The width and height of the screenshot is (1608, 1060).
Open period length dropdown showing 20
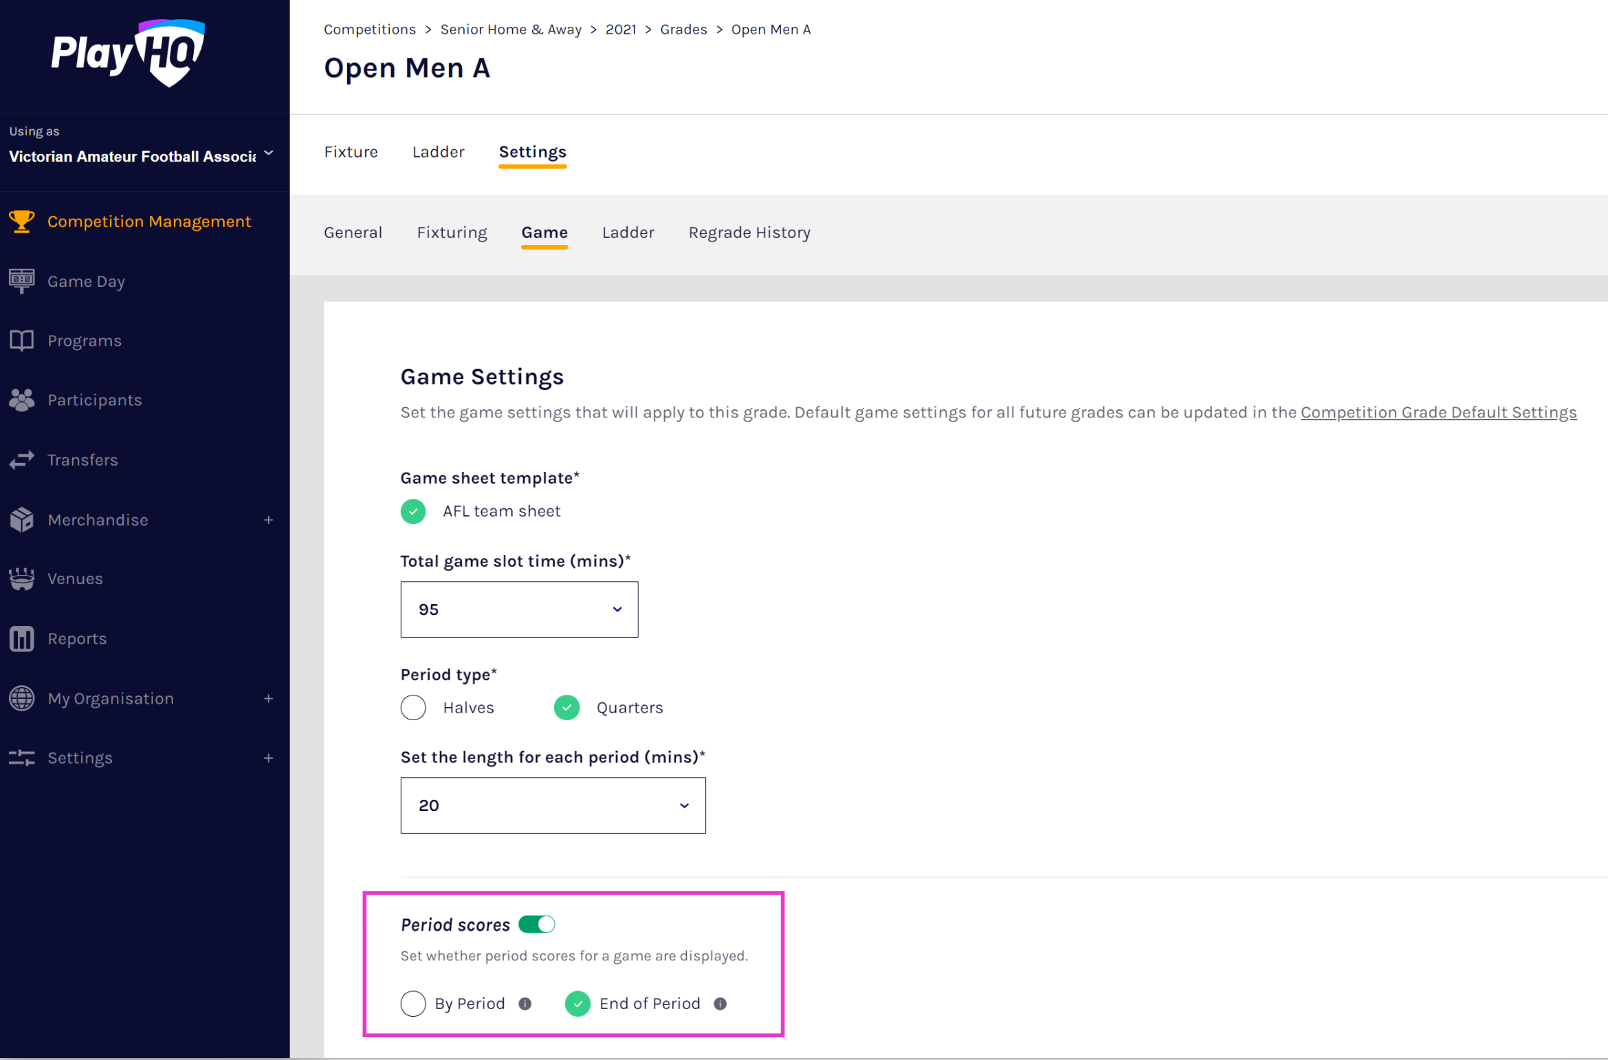pos(553,805)
